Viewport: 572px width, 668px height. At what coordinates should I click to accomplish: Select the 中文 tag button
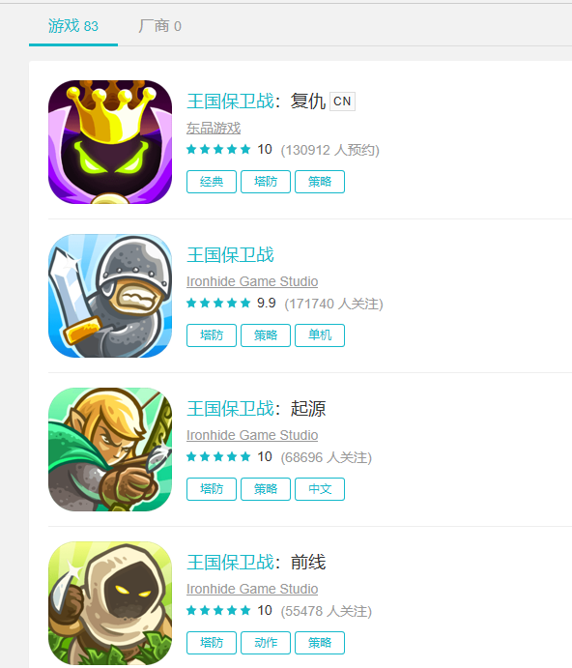point(320,489)
